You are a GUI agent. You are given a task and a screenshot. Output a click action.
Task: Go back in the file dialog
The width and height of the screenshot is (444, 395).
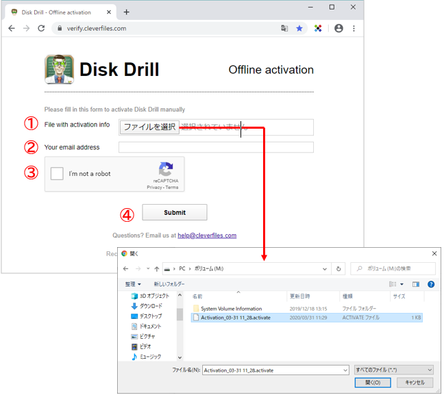tap(126, 269)
